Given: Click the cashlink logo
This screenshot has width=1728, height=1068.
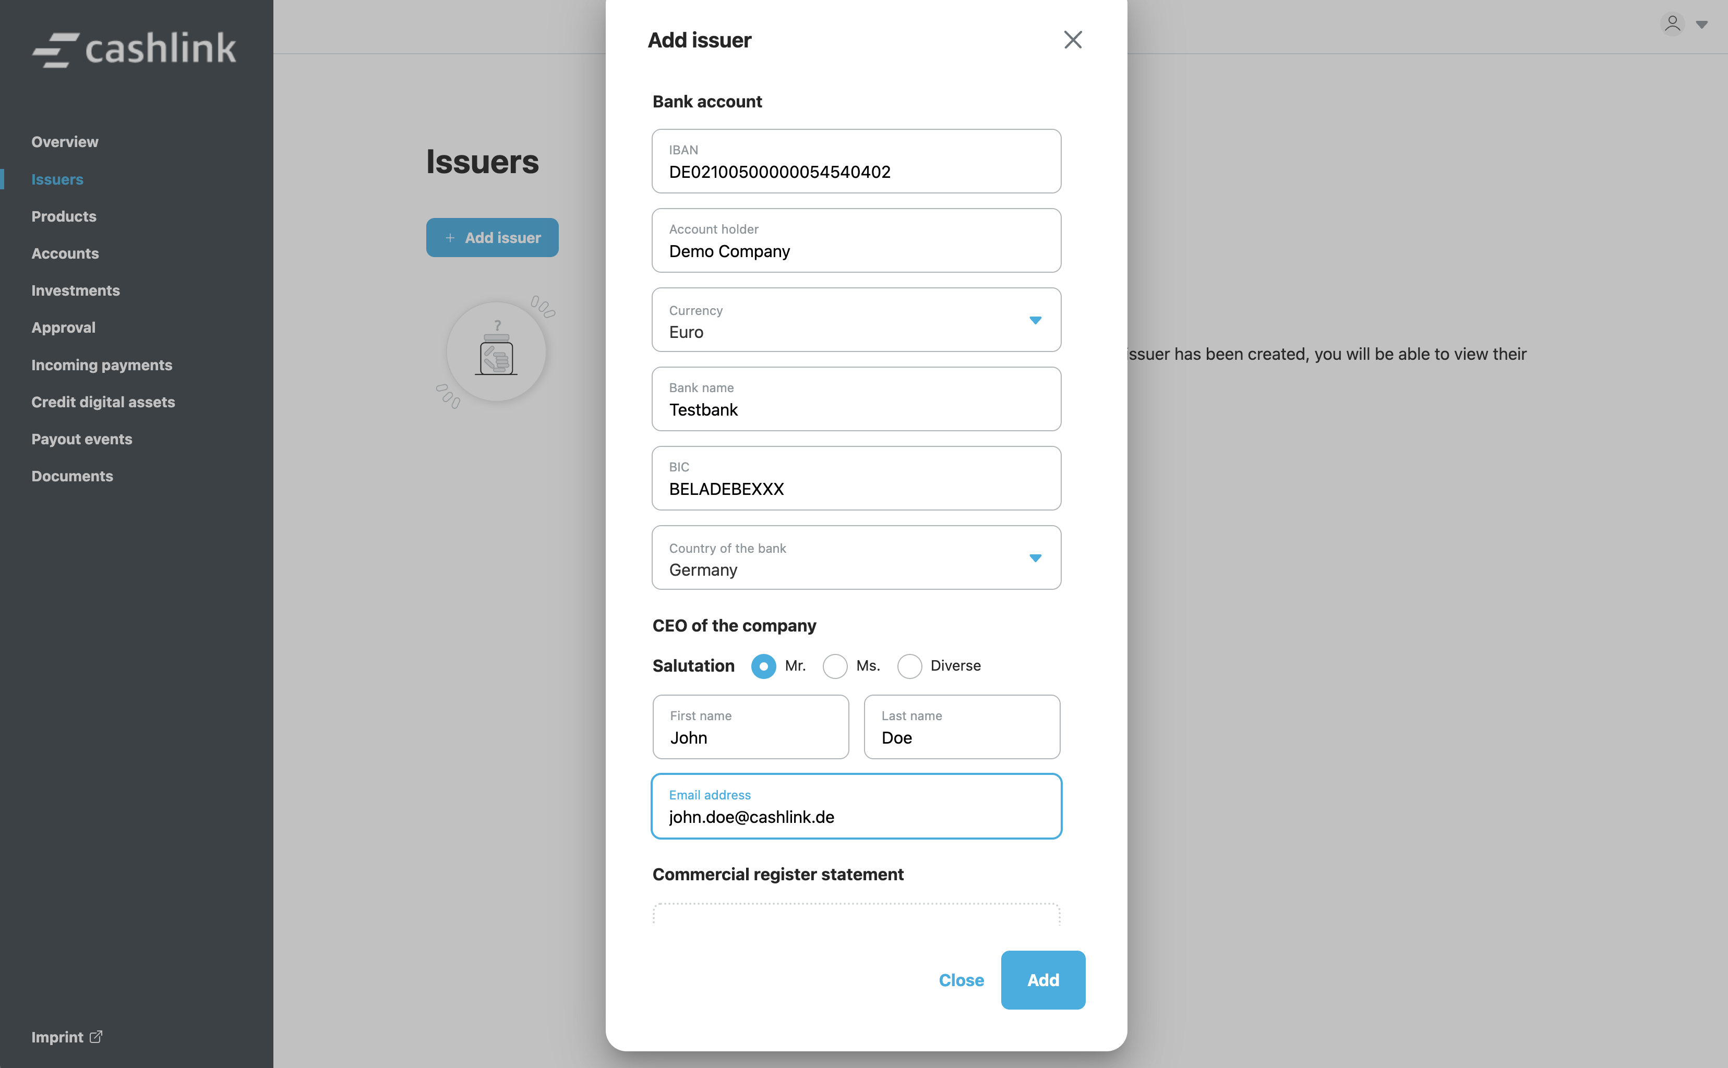Looking at the screenshot, I should 134,50.
